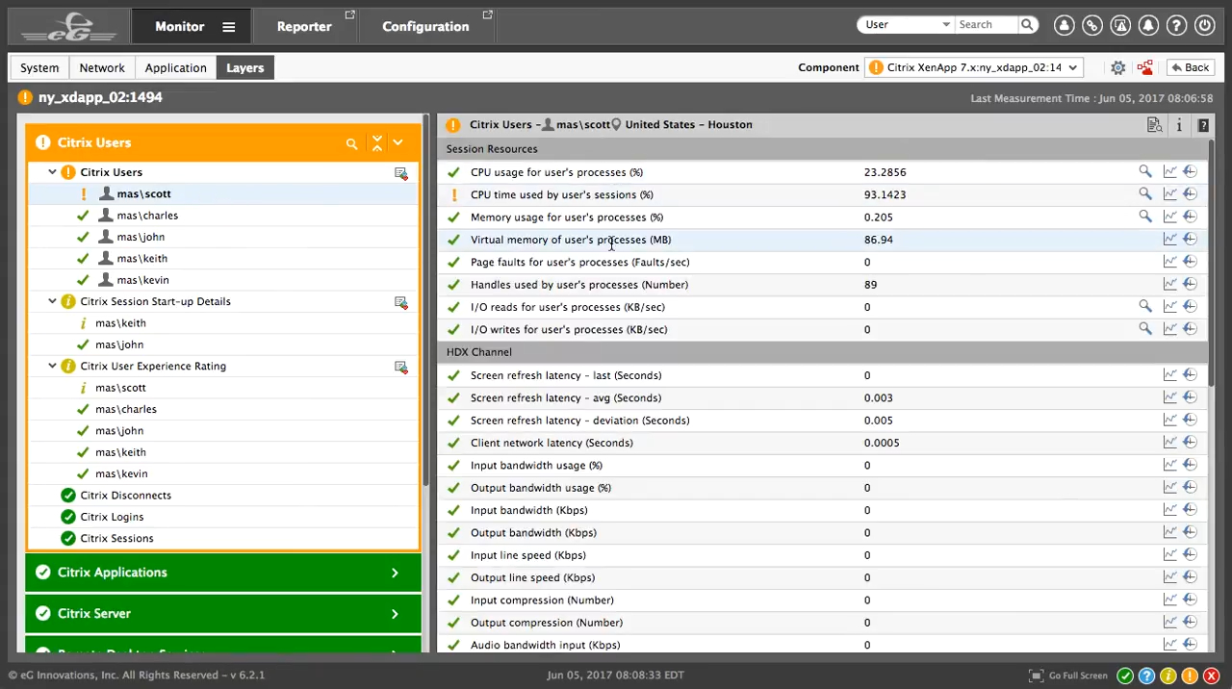This screenshot has width=1232, height=689.
Task: Open the settings gear icon
Action: [x=1117, y=67]
